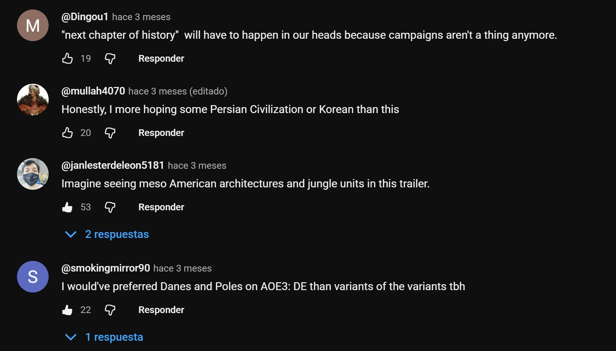Click Responder on the meso American comment
This screenshot has width=616, height=351.
[161, 207]
